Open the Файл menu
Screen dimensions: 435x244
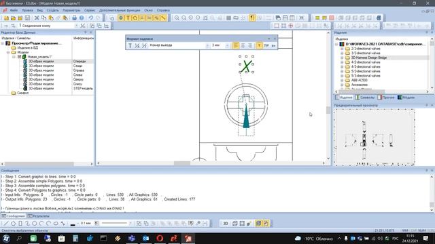click(14, 10)
